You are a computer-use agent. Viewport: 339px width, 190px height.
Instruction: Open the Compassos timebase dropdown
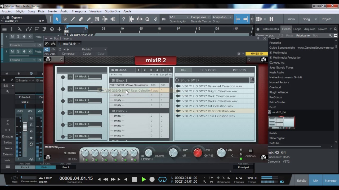tap(200, 17)
